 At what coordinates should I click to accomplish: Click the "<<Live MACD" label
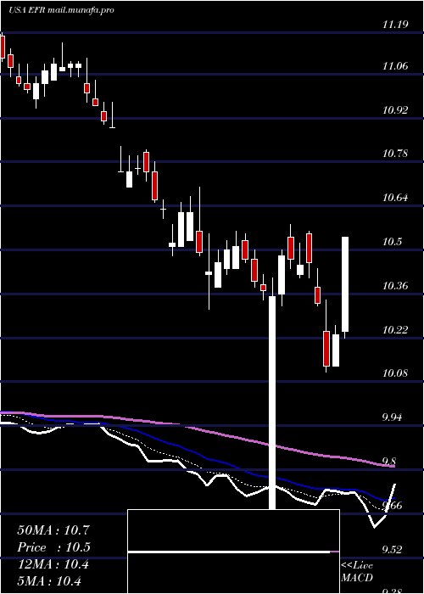[x=357, y=571]
